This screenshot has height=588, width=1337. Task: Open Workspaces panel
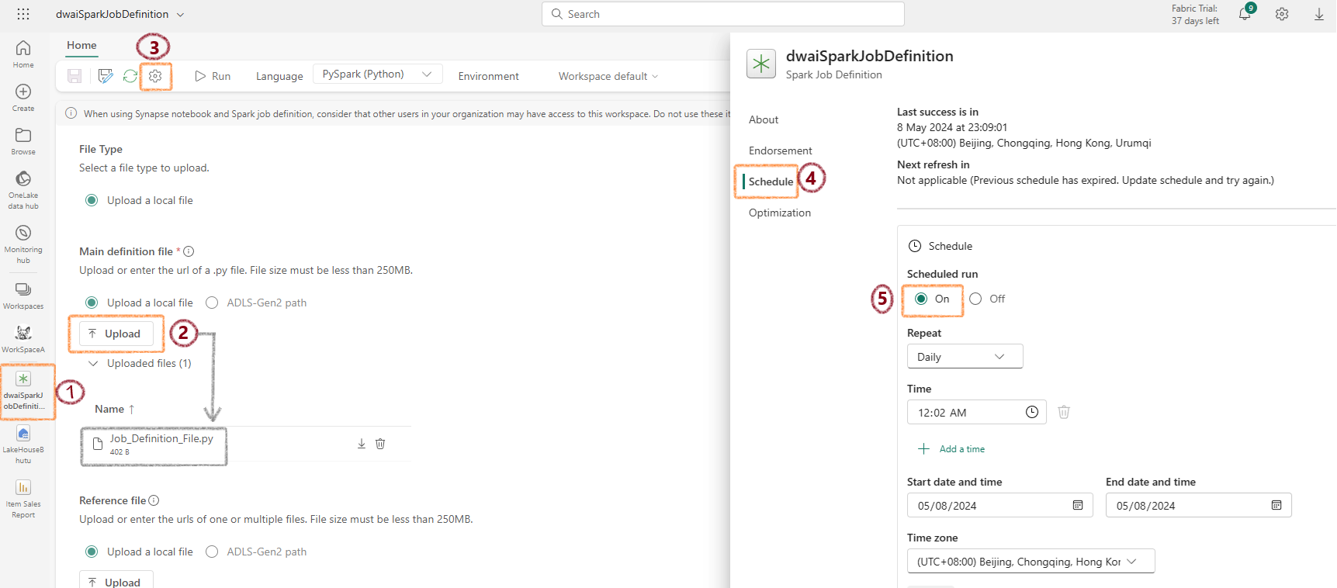[x=23, y=296]
